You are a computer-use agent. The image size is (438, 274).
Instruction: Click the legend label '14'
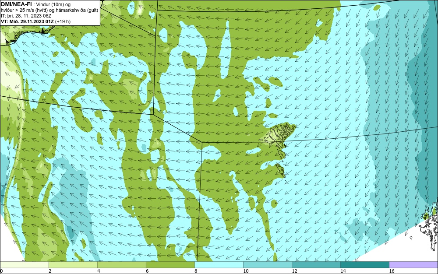point(343,271)
